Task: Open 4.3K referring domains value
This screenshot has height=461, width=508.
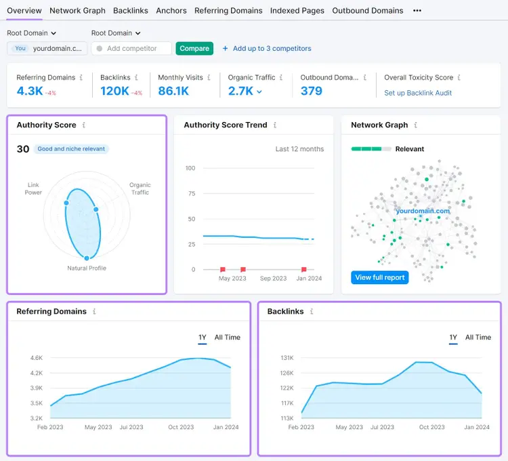Action: coord(30,91)
